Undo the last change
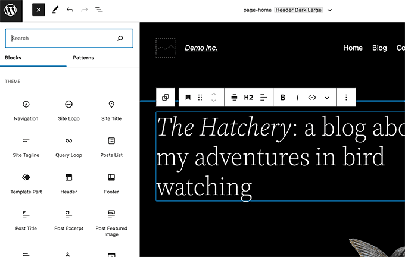This screenshot has width=405, height=257. tap(70, 10)
